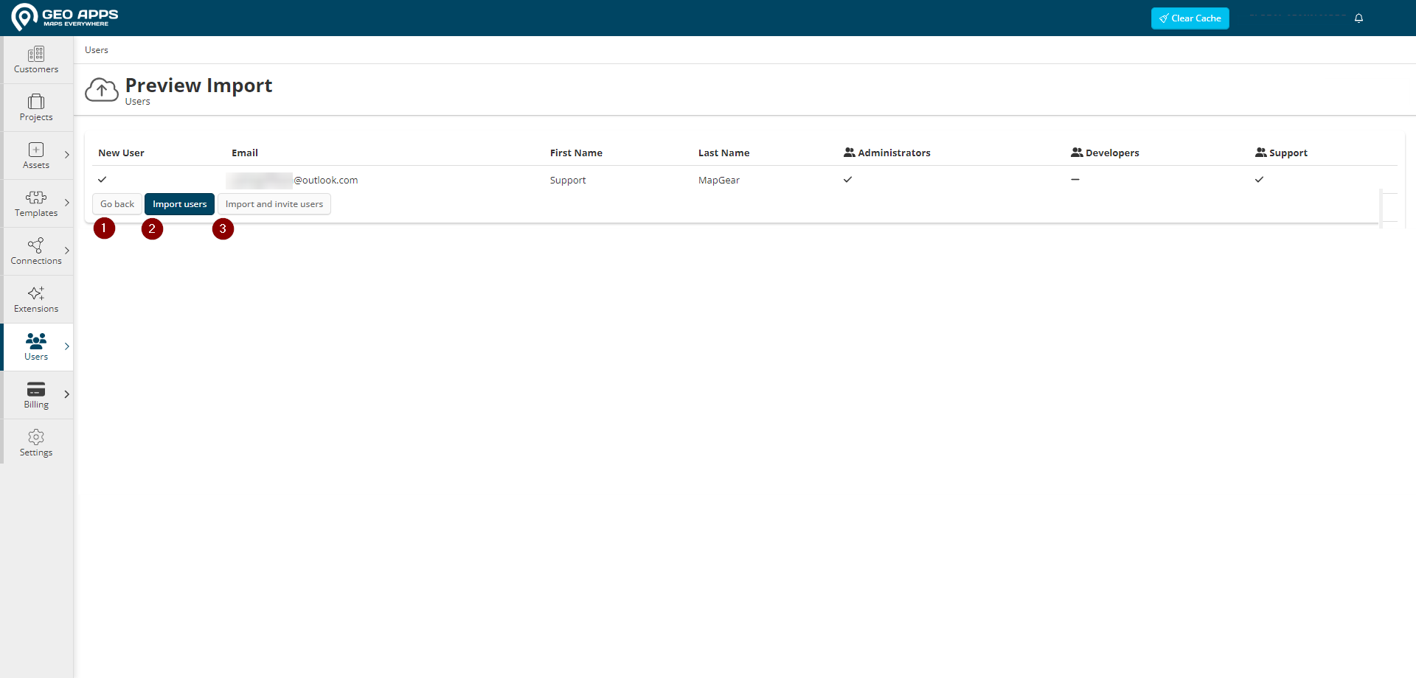Viewport: 1416px width, 678px height.
Task: Click Import and invite users button
Action: [x=274, y=204]
